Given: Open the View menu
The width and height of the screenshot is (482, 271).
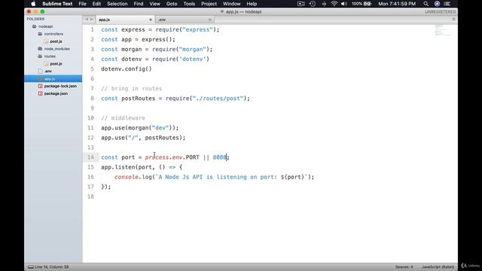Looking at the screenshot, I should (x=154, y=4).
